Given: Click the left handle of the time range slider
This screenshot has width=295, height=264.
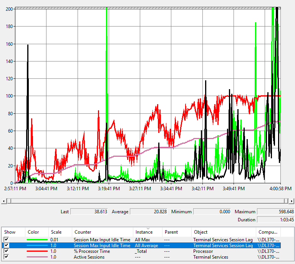Looking at the screenshot, I should (x=9, y=201).
